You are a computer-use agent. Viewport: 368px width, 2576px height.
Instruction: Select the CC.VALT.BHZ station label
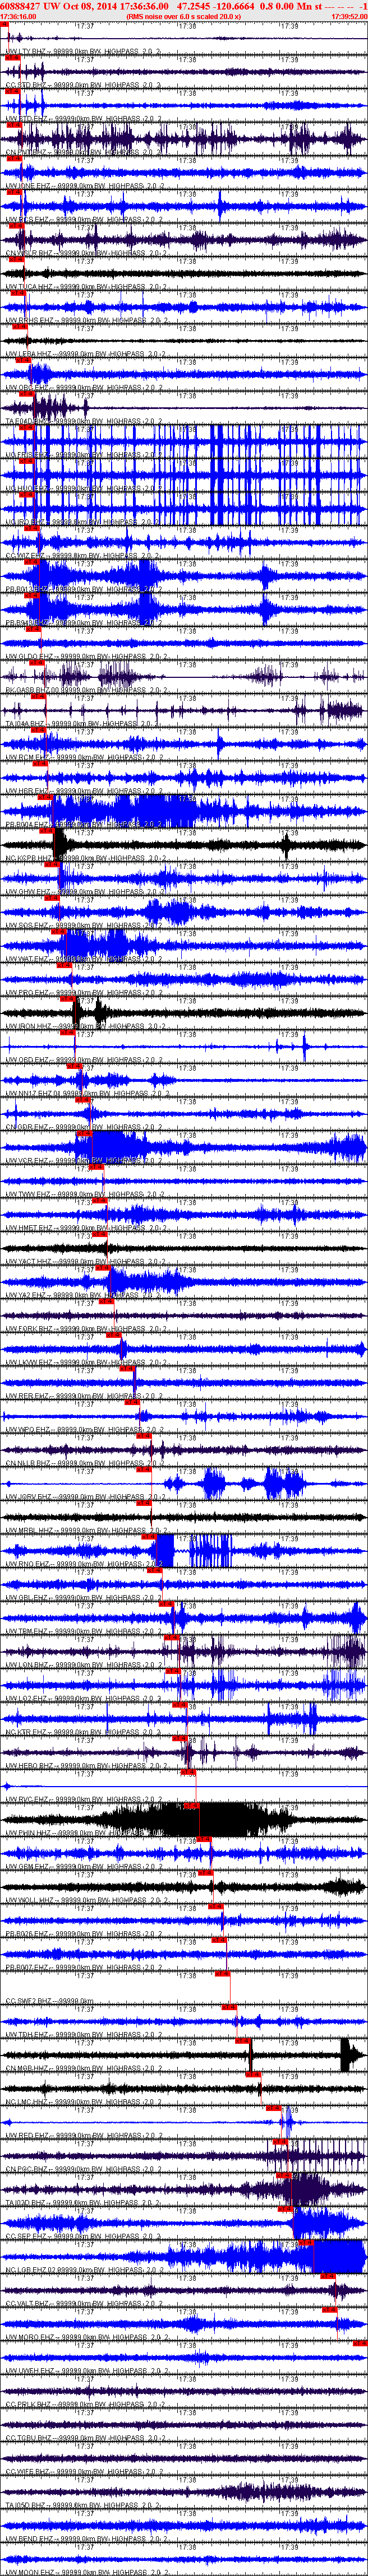pyautogui.click(x=84, y=2305)
